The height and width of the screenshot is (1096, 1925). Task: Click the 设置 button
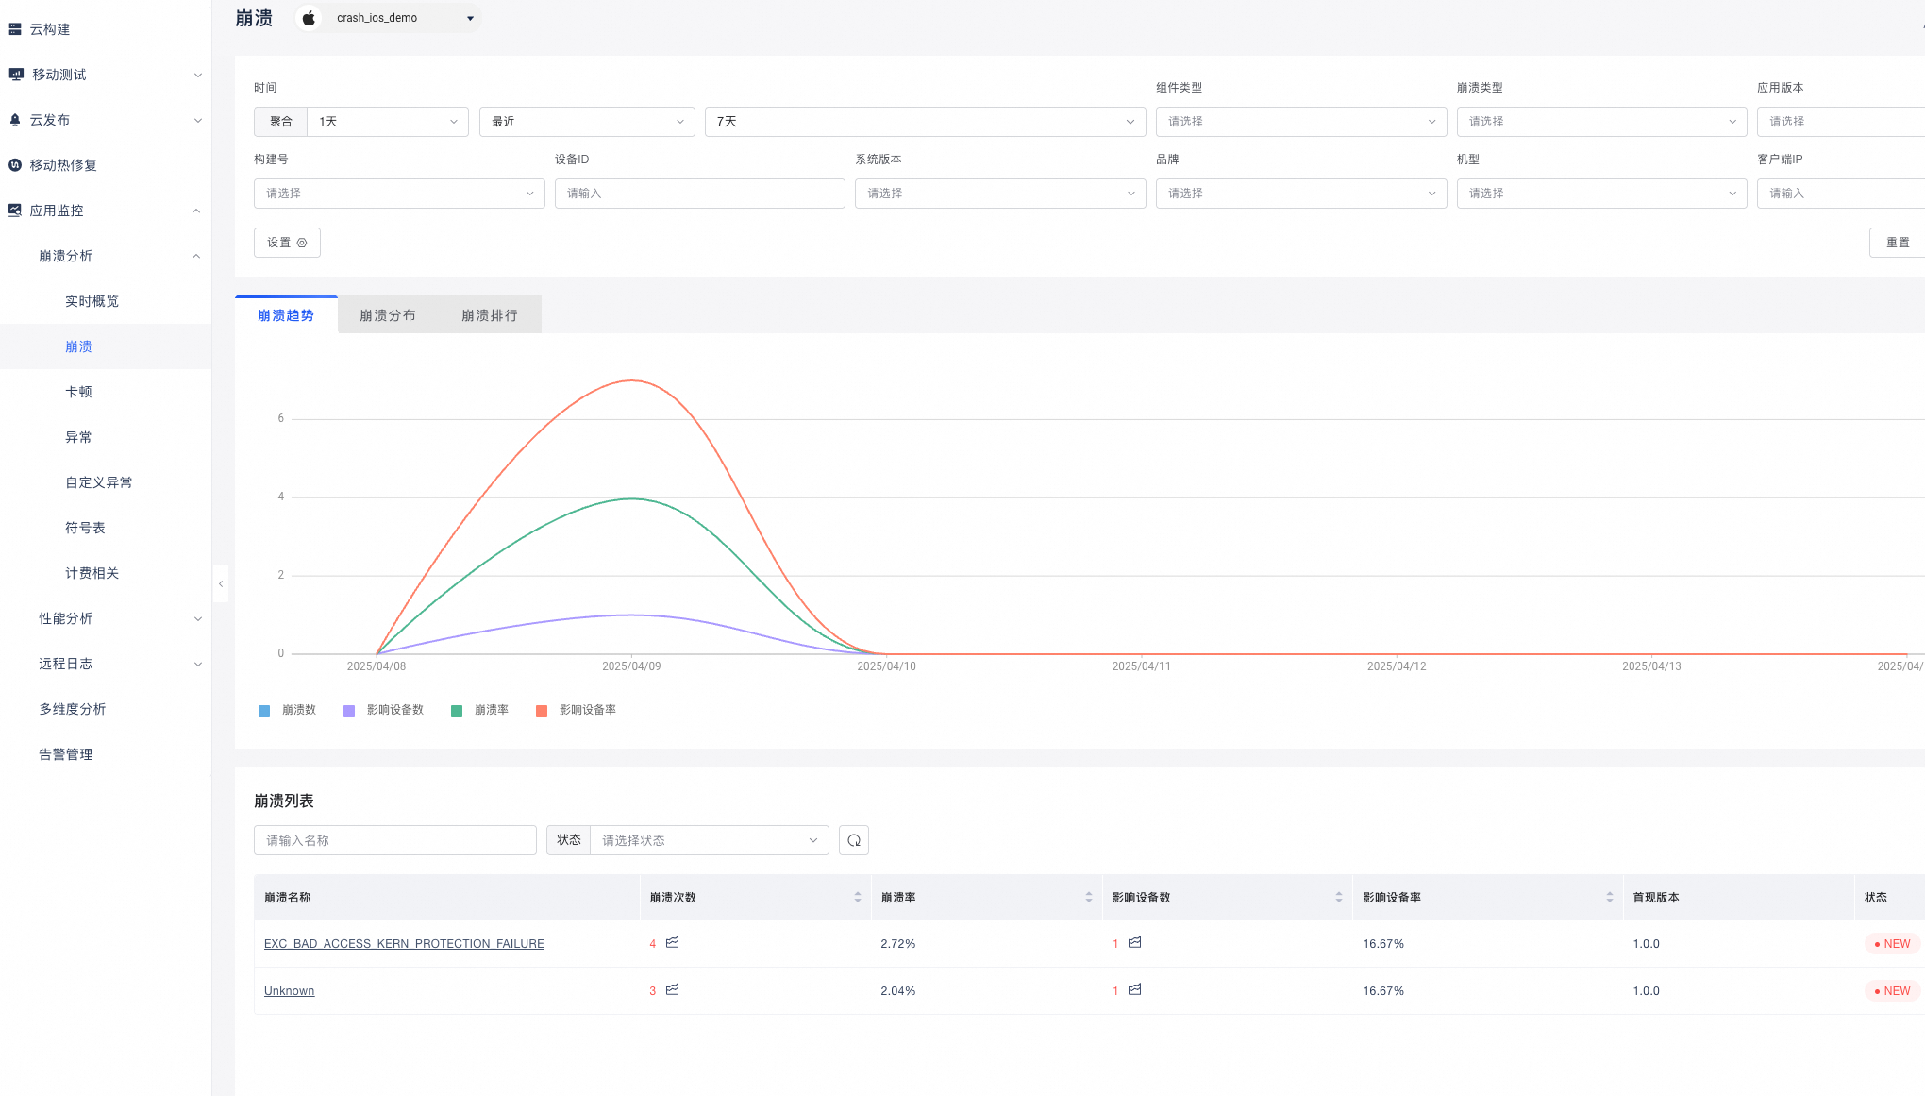click(x=287, y=243)
